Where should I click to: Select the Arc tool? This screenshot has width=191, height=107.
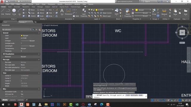click(20, 12)
